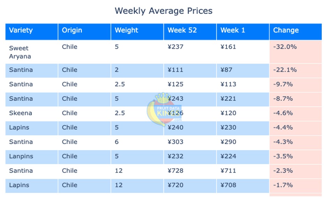Select the Lanpins variety cell
The height and width of the screenshot is (198, 328).
point(21,156)
